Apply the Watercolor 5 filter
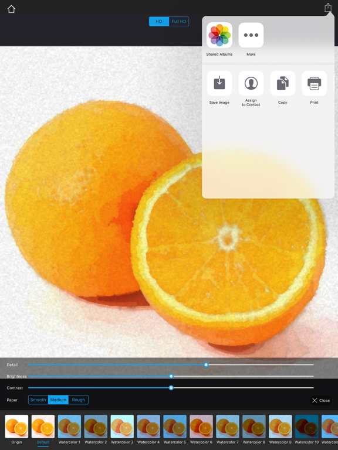 175,426
